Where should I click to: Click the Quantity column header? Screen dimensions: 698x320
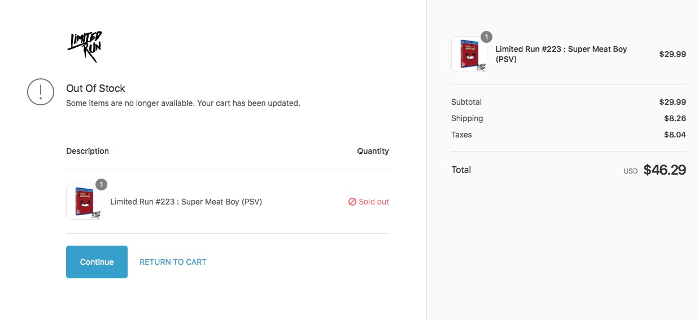(x=373, y=151)
